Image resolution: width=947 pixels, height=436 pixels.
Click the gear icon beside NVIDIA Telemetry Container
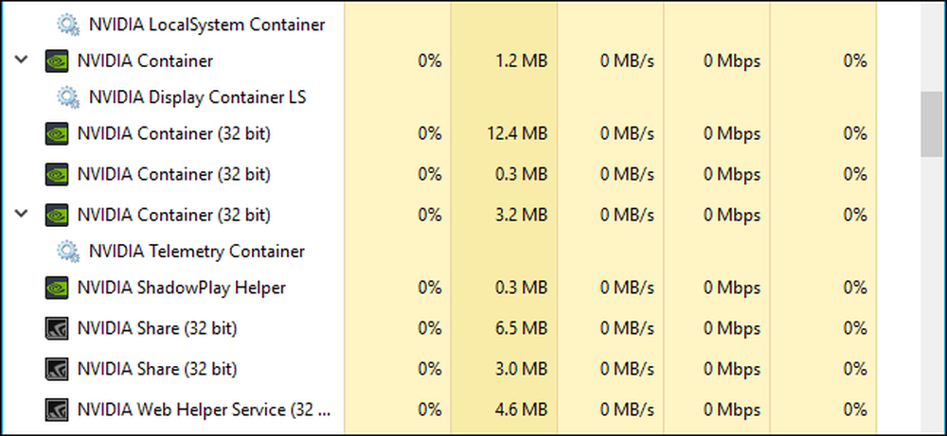click(68, 252)
